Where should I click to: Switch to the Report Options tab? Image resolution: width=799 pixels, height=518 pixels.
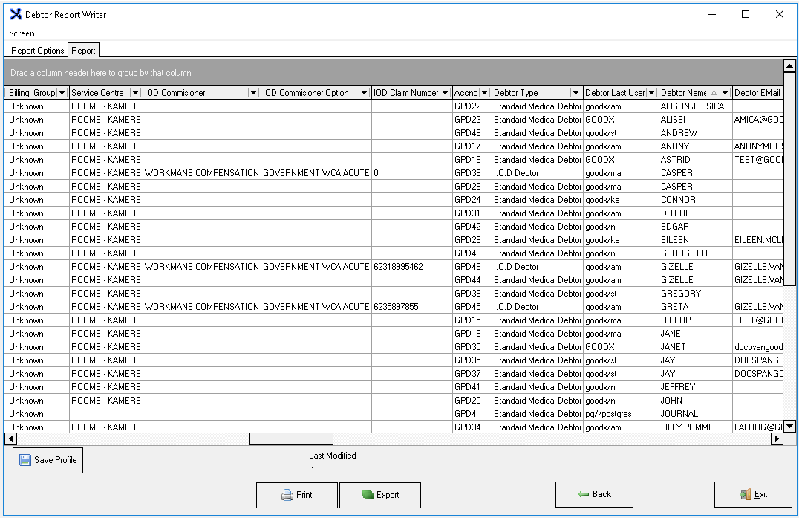click(38, 51)
